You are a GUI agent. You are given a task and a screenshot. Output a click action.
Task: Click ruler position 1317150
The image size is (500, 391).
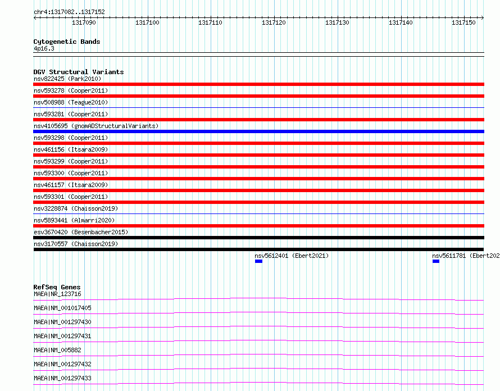coord(463,22)
